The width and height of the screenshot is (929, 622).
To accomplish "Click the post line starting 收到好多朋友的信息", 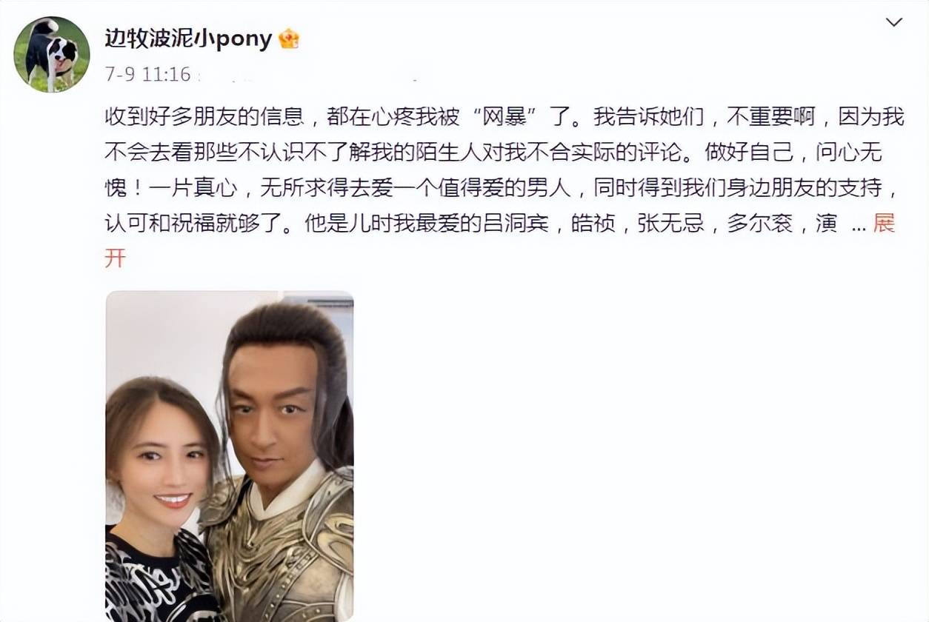I will click(505, 117).
